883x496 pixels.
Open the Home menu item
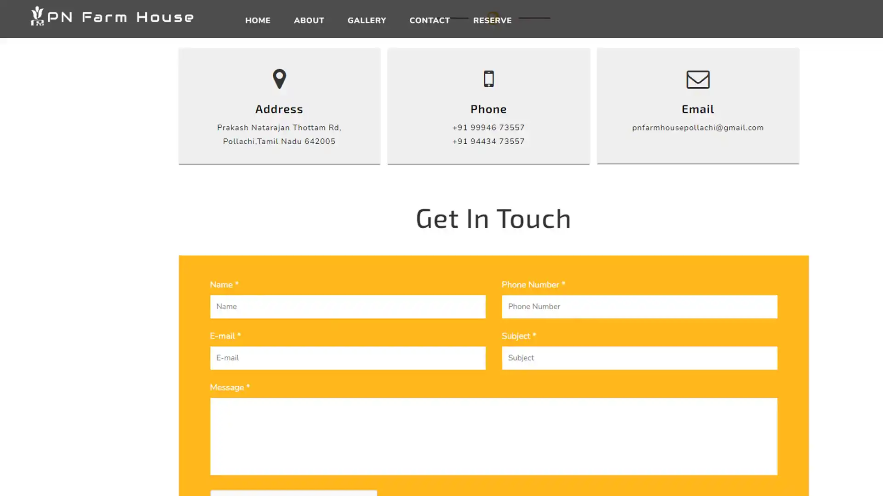pos(258,20)
